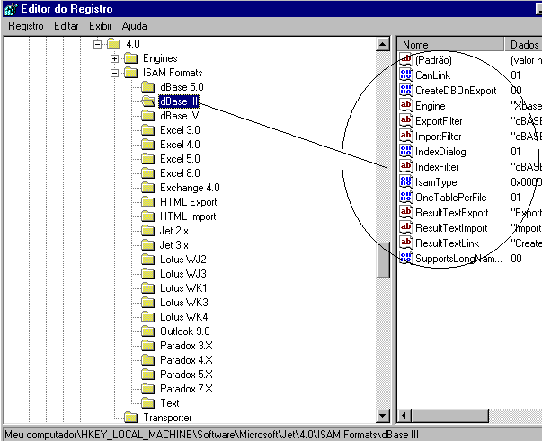Click the Paradox 7.X folder icon
Screen dimensions: 542x441
[148, 389]
